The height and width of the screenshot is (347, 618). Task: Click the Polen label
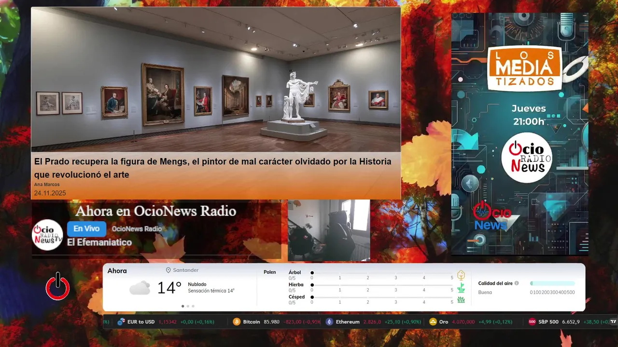click(x=270, y=272)
